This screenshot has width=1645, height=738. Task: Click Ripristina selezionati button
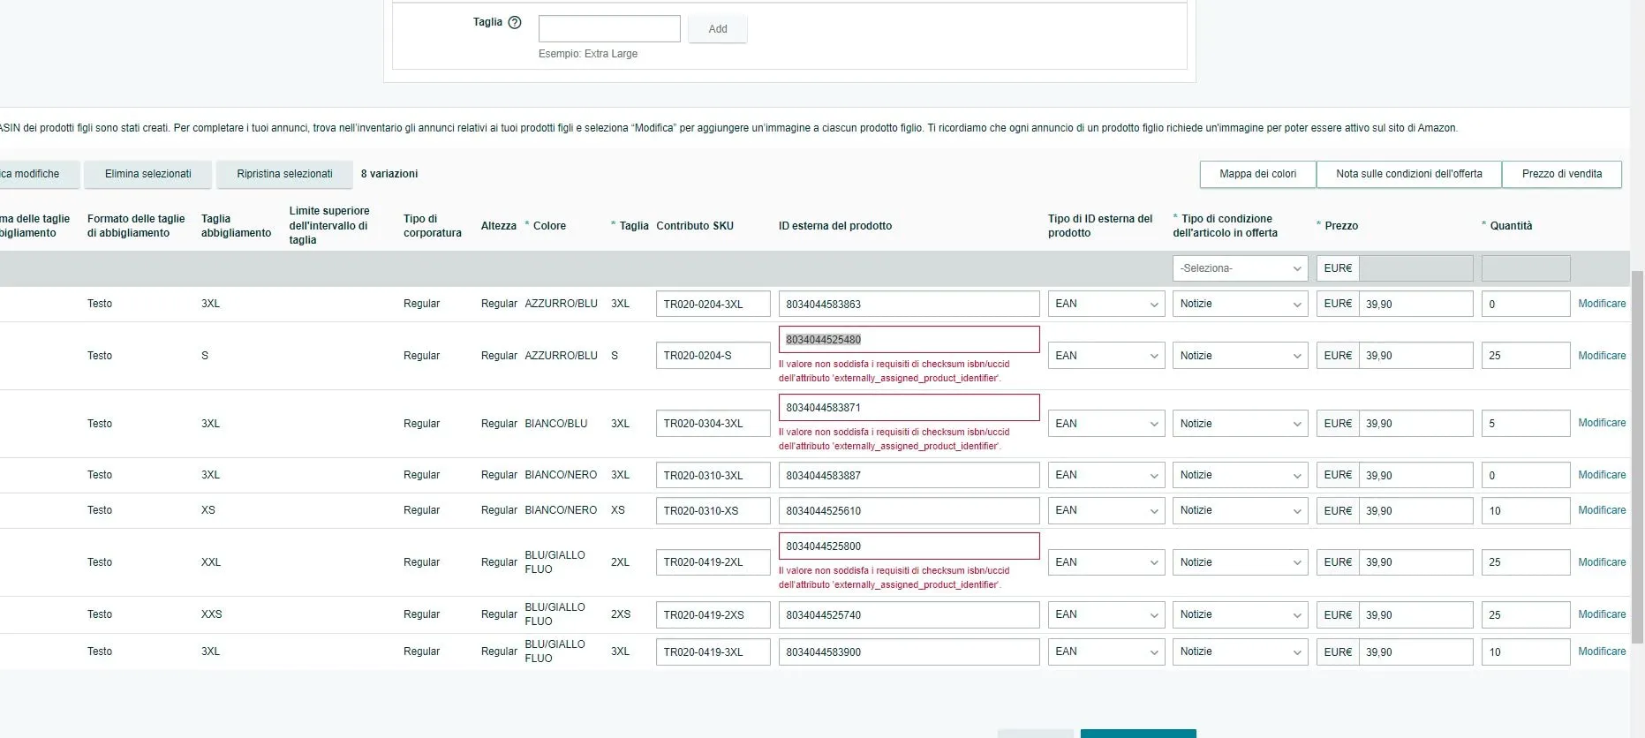pyautogui.click(x=284, y=174)
